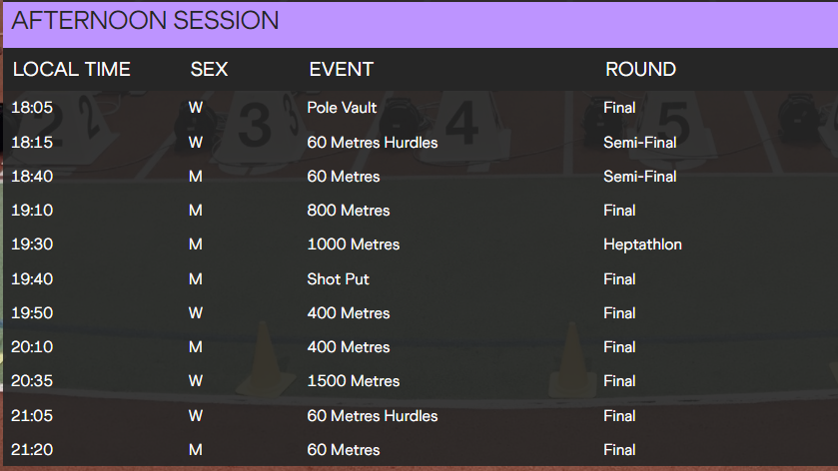Open the 1500 Metres event
The width and height of the screenshot is (838, 471).
point(353,381)
